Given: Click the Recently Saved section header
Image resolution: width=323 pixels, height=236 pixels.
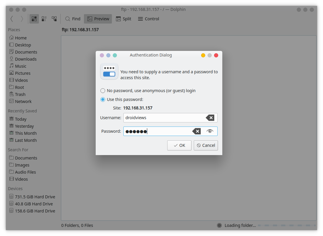Looking at the screenshot, I should tap(22, 111).
